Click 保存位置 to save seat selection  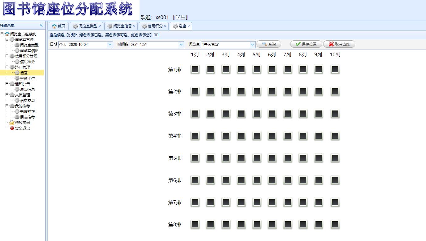pos(306,44)
